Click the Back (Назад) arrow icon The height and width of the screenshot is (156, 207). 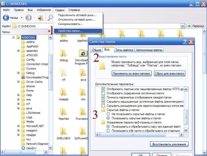pos(6,18)
